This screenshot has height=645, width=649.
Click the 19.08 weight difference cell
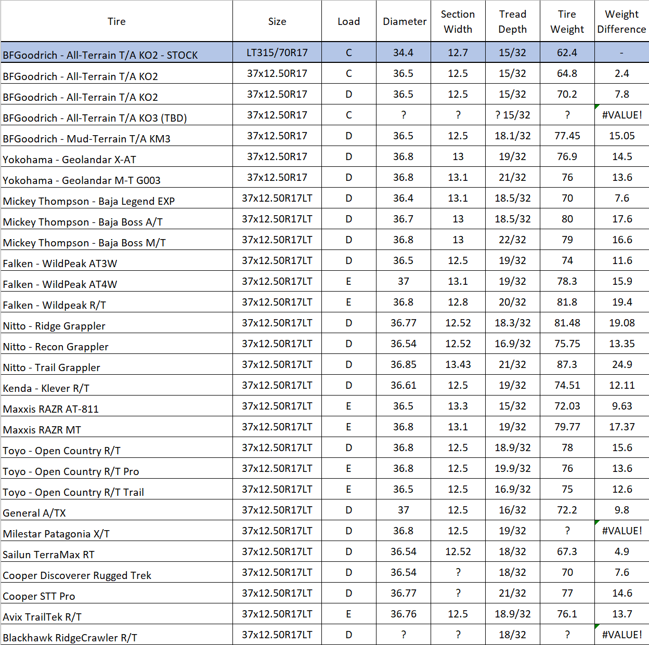click(622, 323)
